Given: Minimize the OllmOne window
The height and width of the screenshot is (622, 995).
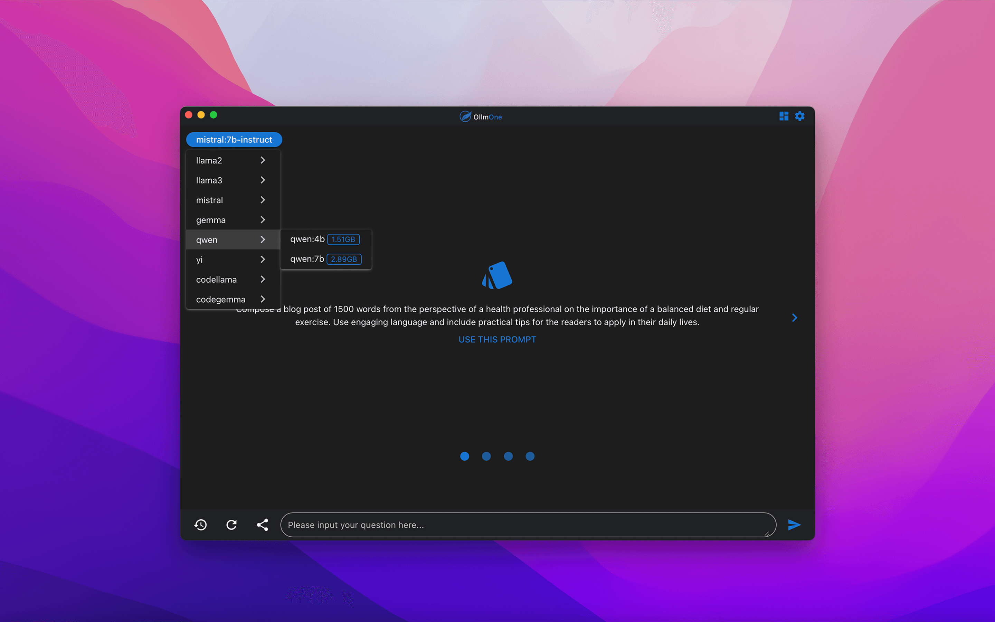Looking at the screenshot, I should pyautogui.click(x=201, y=115).
